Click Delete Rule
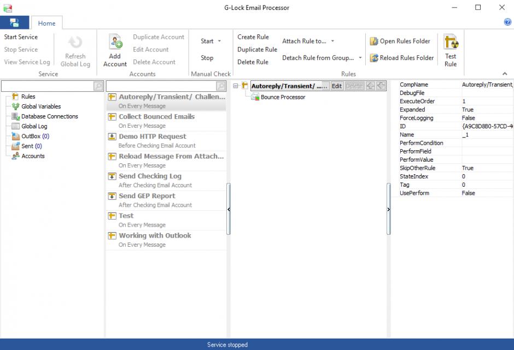Image resolution: width=514 pixels, height=350 pixels. (x=253, y=62)
